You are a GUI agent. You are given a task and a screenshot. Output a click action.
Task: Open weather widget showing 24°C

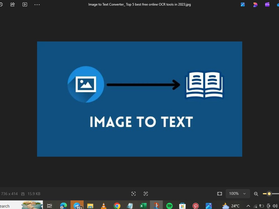pos(231,206)
